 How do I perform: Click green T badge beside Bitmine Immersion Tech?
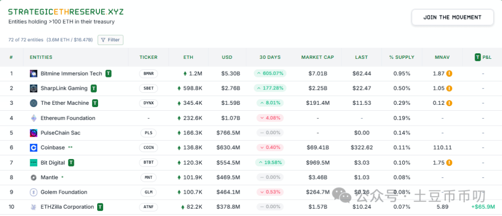[108, 74]
